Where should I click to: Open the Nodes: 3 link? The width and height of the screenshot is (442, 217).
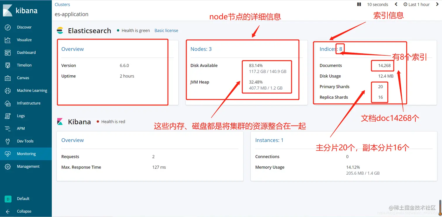201,49
